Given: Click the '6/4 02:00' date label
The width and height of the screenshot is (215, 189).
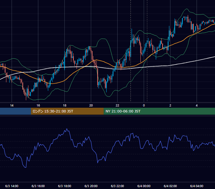Looking at the screenshot, I should tap(170, 186).
